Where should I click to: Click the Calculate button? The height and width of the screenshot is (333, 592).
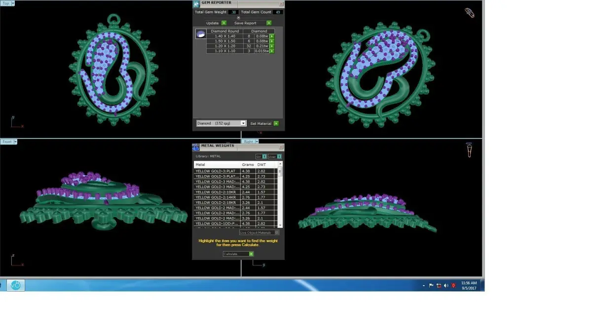pos(238,254)
